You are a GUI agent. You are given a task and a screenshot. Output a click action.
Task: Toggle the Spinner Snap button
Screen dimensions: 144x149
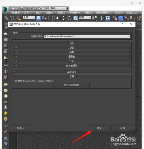132,18
